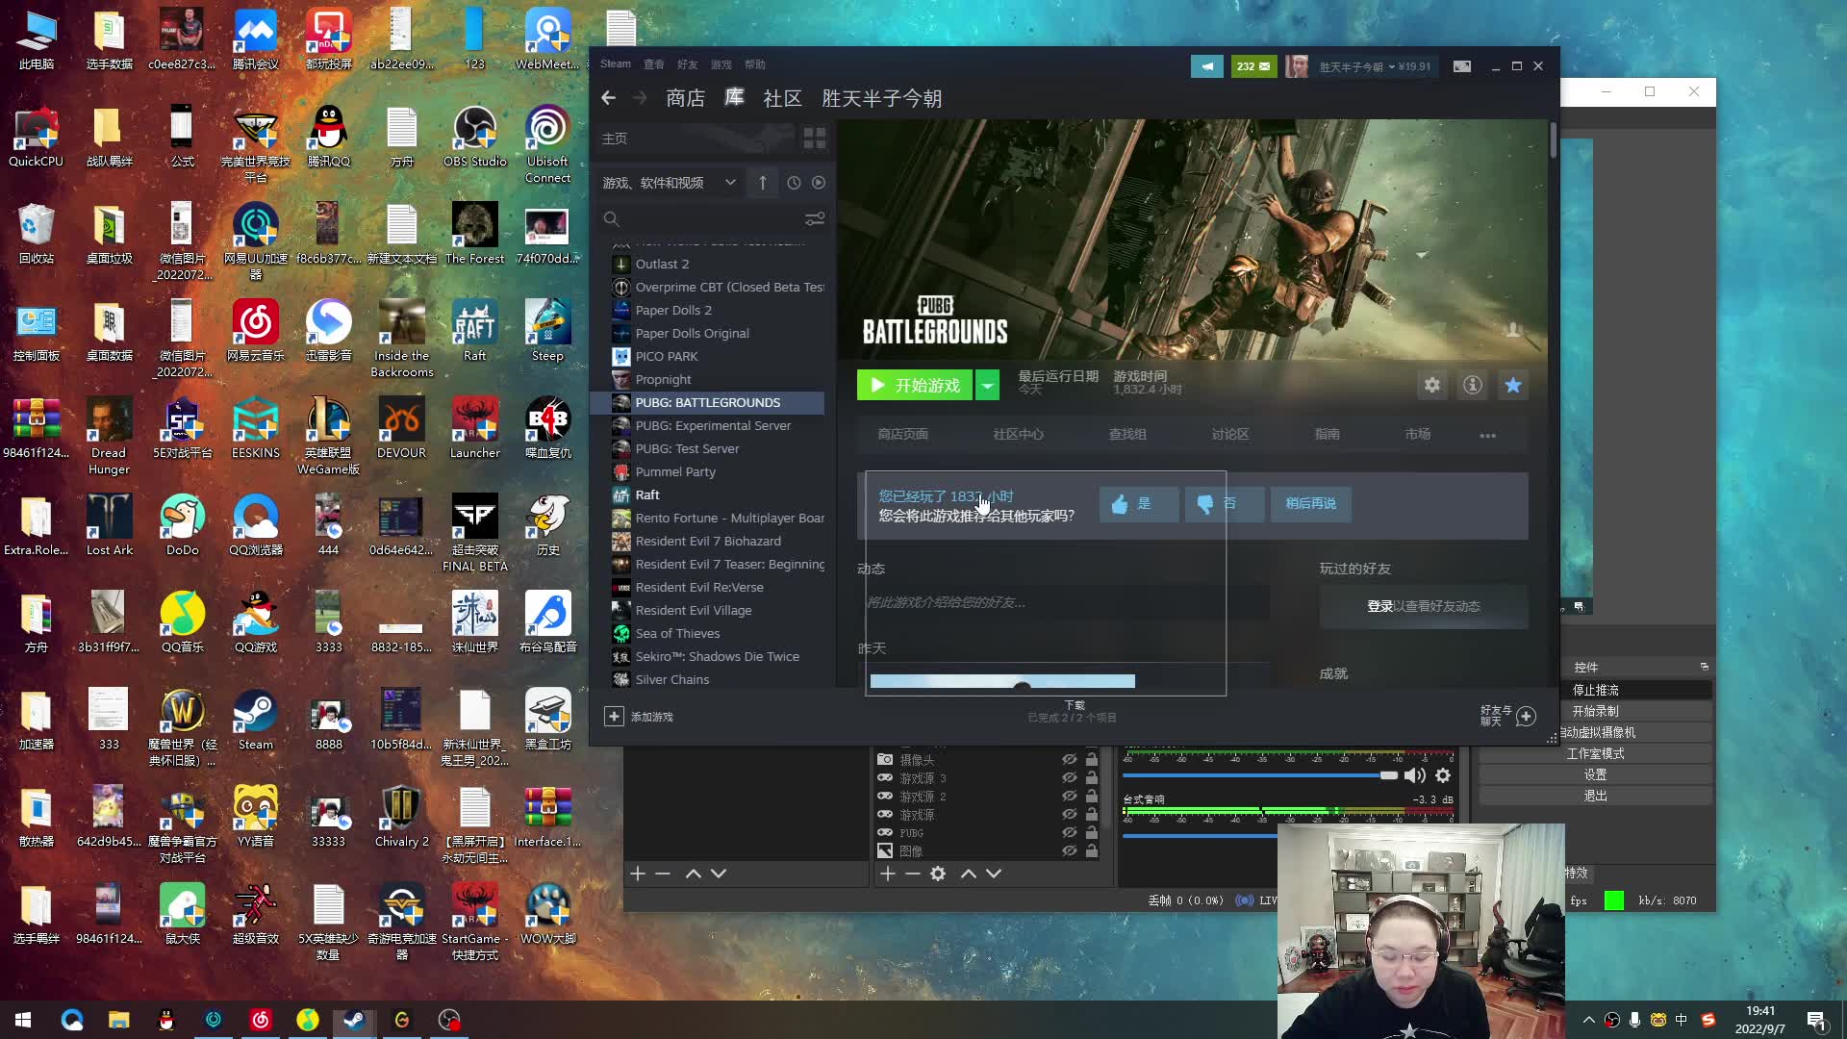
Task: Click 台式音响 volume slider track
Action: click(1201, 835)
